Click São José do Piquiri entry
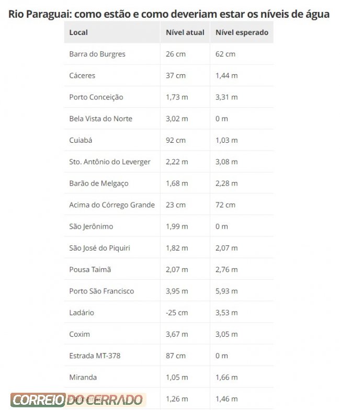Image resolution: width=340 pixels, height=410 pixels. [x=99, y=248]
